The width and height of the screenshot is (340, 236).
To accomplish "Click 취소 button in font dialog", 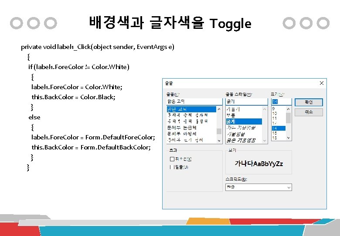I will [309, 112].
